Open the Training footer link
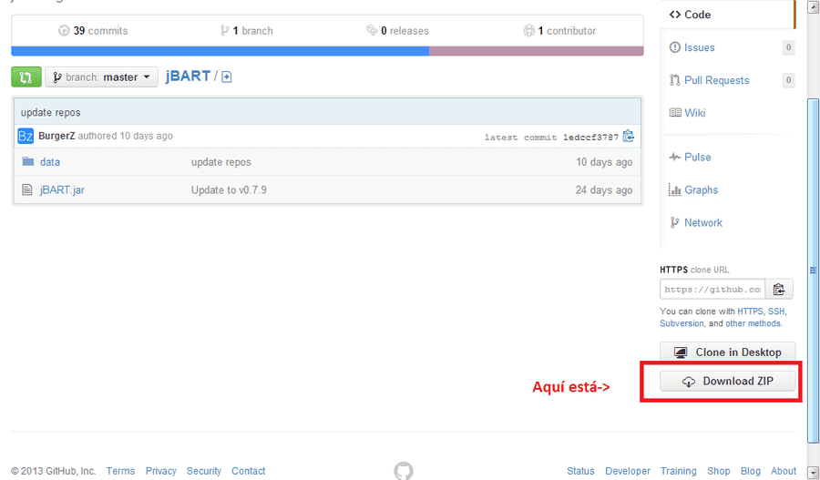Viewport: 820px width, 480px height. [x=678, y=471]
